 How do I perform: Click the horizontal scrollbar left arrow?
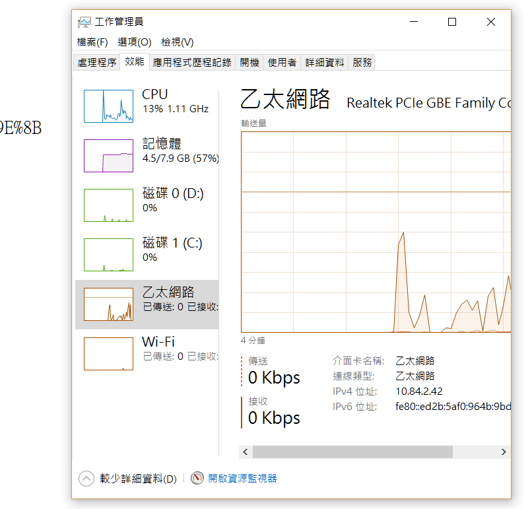(246, 452)
